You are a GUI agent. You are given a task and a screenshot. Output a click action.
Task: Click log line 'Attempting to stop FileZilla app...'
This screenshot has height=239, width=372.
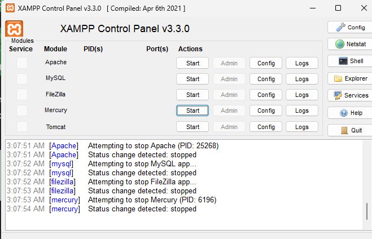[x=142, y=182]
